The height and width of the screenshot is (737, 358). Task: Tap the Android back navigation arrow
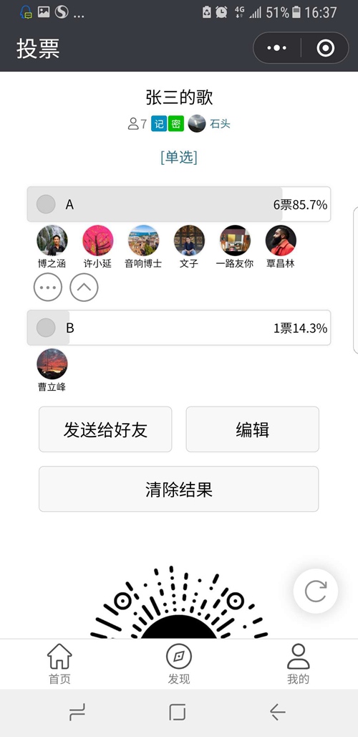(x=278, y=713)
